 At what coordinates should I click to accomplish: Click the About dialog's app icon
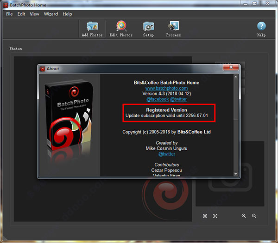(42, 68)
